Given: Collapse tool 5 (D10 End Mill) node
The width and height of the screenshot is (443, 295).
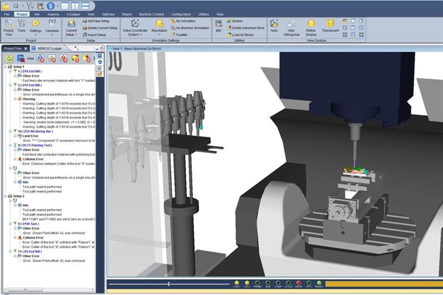Looking at the screenshot, I should pos(10,85).
